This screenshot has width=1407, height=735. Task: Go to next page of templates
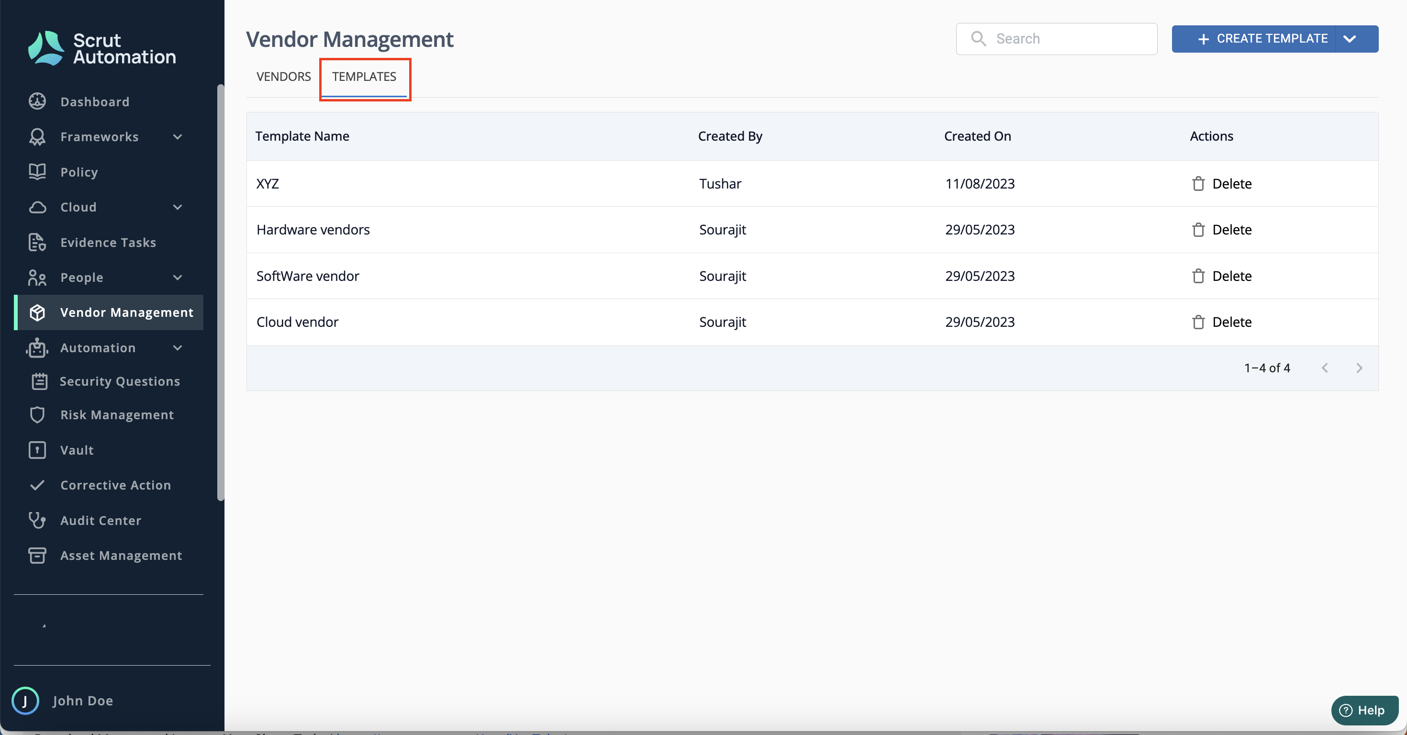click(x=1360, y=368)
